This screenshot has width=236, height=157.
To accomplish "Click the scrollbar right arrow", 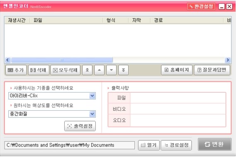I will (228, 60).
